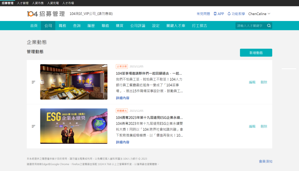Click the phone icon beside APP
This screenshot has width=299, height=171.
[215, 14]
